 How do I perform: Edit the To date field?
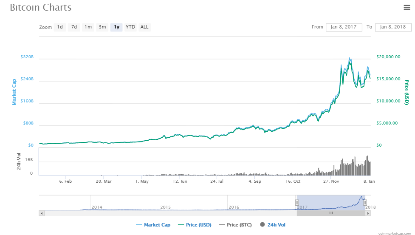coord(393,27)
